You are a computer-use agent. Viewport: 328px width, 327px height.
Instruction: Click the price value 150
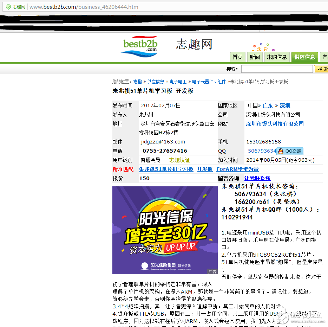(x=144, y=179)
